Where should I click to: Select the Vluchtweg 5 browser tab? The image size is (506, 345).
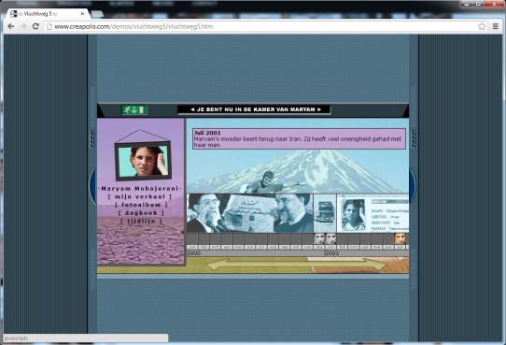coord(48,14)
